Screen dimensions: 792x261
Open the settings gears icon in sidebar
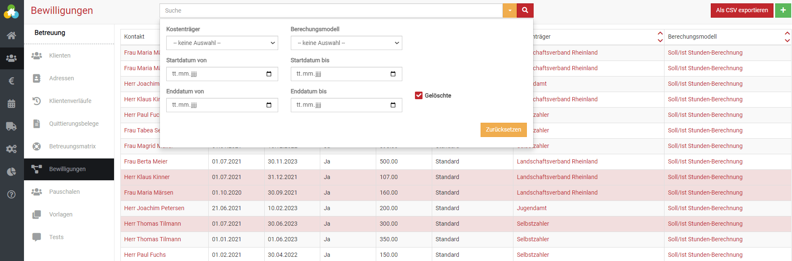tap(11, 149)
